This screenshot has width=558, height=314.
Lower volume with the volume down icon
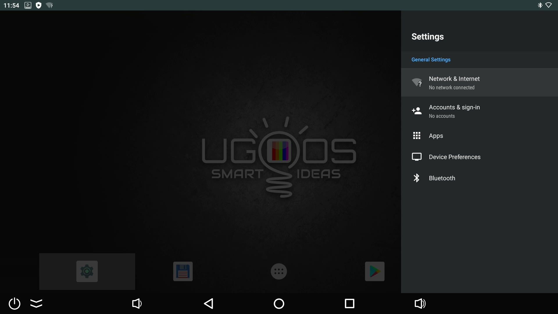[137, 304]
